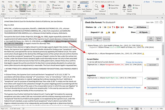This screenshot has height=110, width=165.
Task: Open the Comments button
Action: (158, 2)
